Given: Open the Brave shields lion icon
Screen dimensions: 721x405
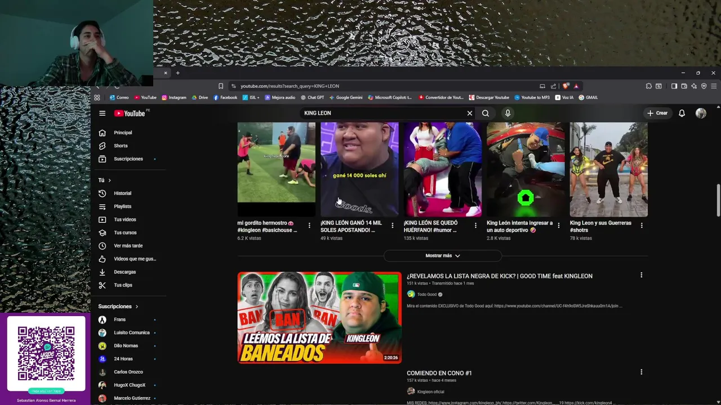Looking at the screenshot, I should click(x=566, y=86).
